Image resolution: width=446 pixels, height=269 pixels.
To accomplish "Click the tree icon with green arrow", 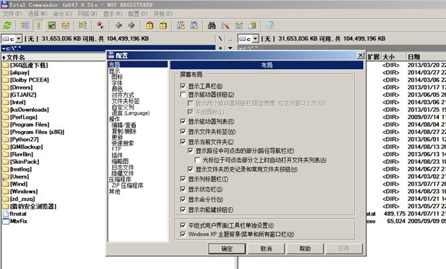I will coord(83,25).
